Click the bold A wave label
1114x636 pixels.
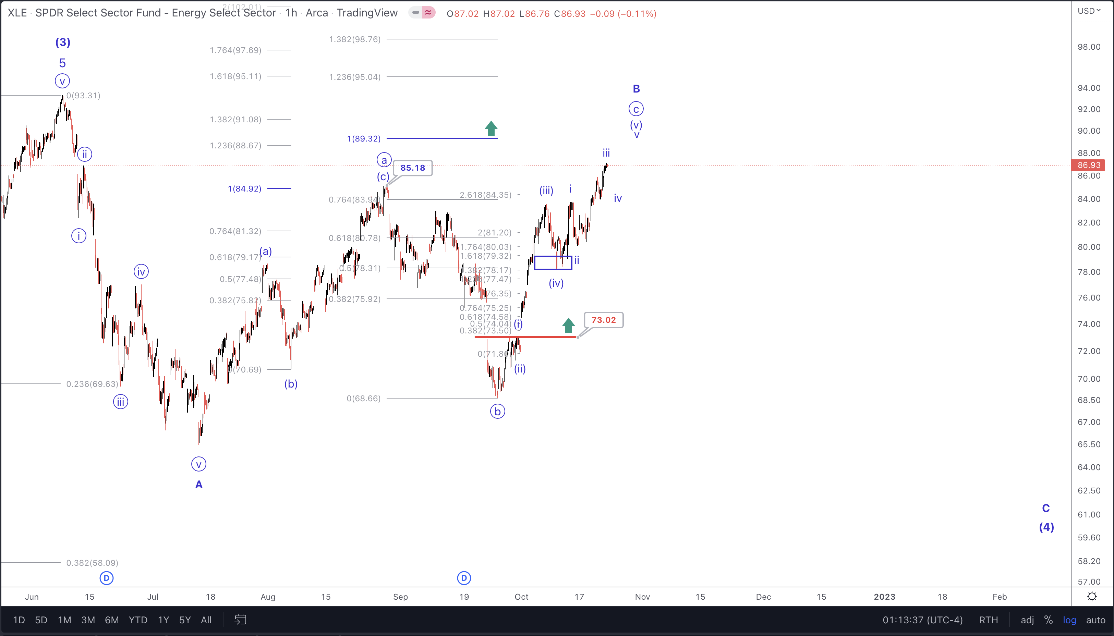(199, 485)
